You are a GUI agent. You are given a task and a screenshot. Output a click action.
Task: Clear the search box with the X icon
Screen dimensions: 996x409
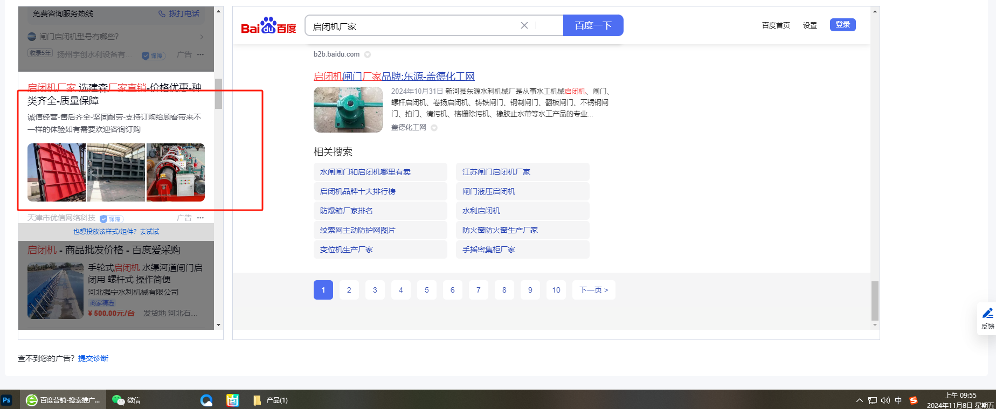pos(524,25)
